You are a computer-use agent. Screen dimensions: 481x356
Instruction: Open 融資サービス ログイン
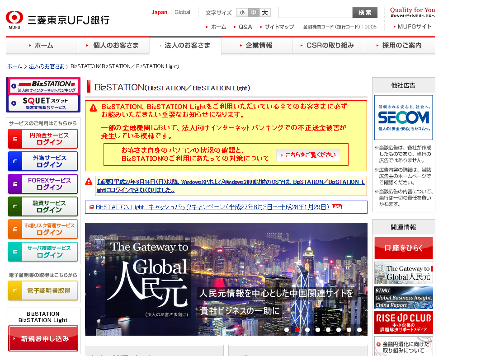click(42, 206)
